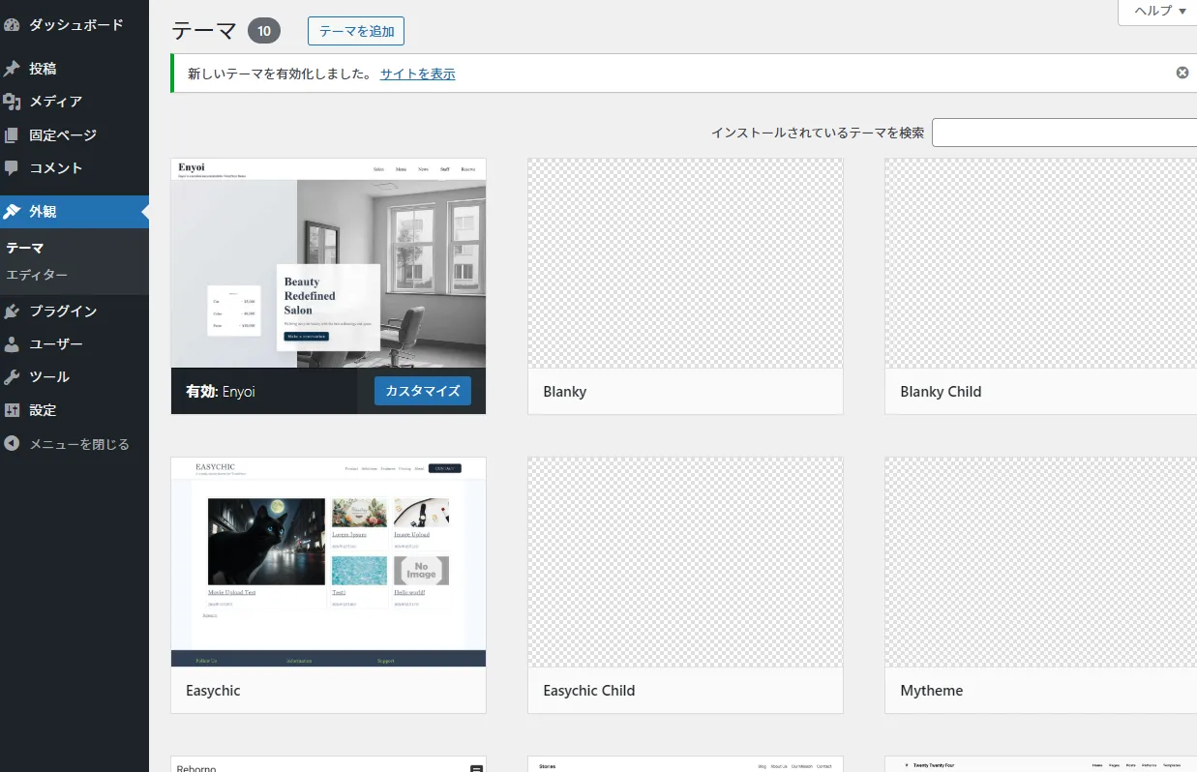Viewport: 1197px width, 772px height.
Task: Follow the サイトを表示 link
Action: tap(417, 74)
